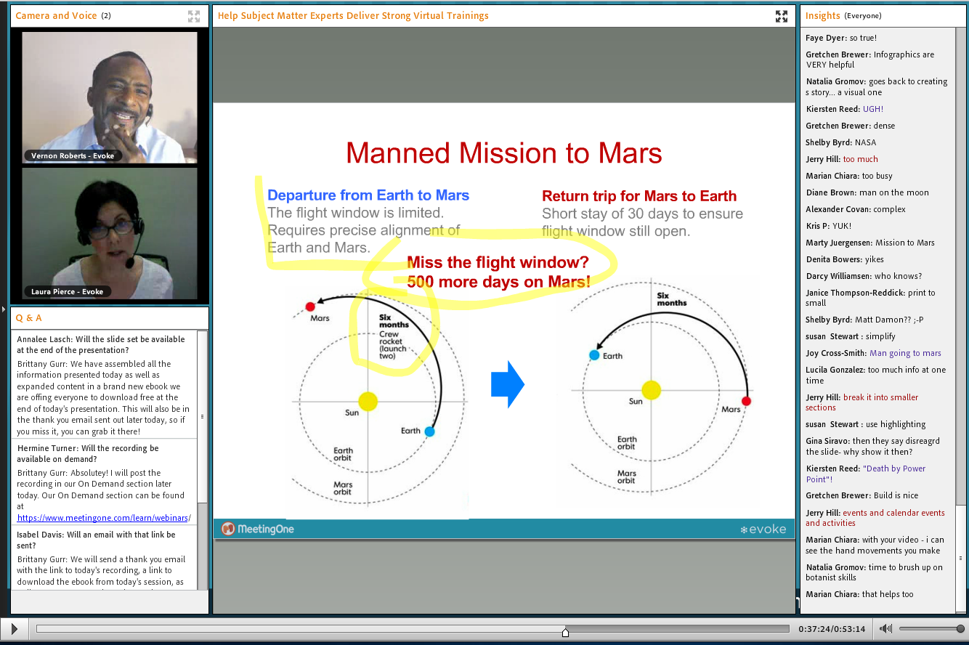Open the meetingone.com webinars link
Image resolution: width=969 pixels, height=645 pixels.
(103, 518)
